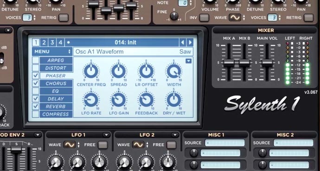Disable the Chorus effect checkbox
The width and height of the screenshot is (320, 171).
36,83
